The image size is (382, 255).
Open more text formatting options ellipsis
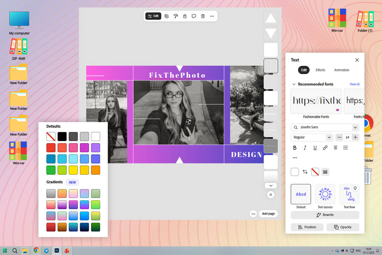295,158
